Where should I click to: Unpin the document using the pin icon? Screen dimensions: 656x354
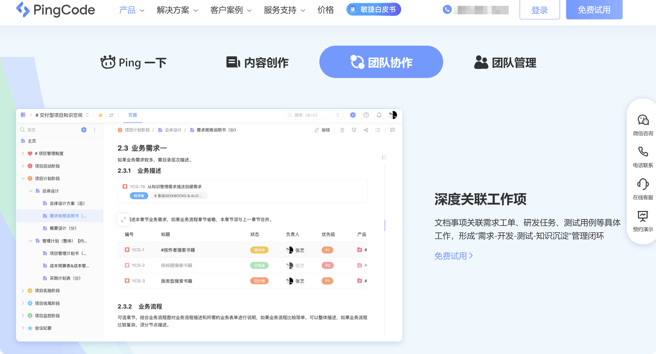[x=342, y=130]
